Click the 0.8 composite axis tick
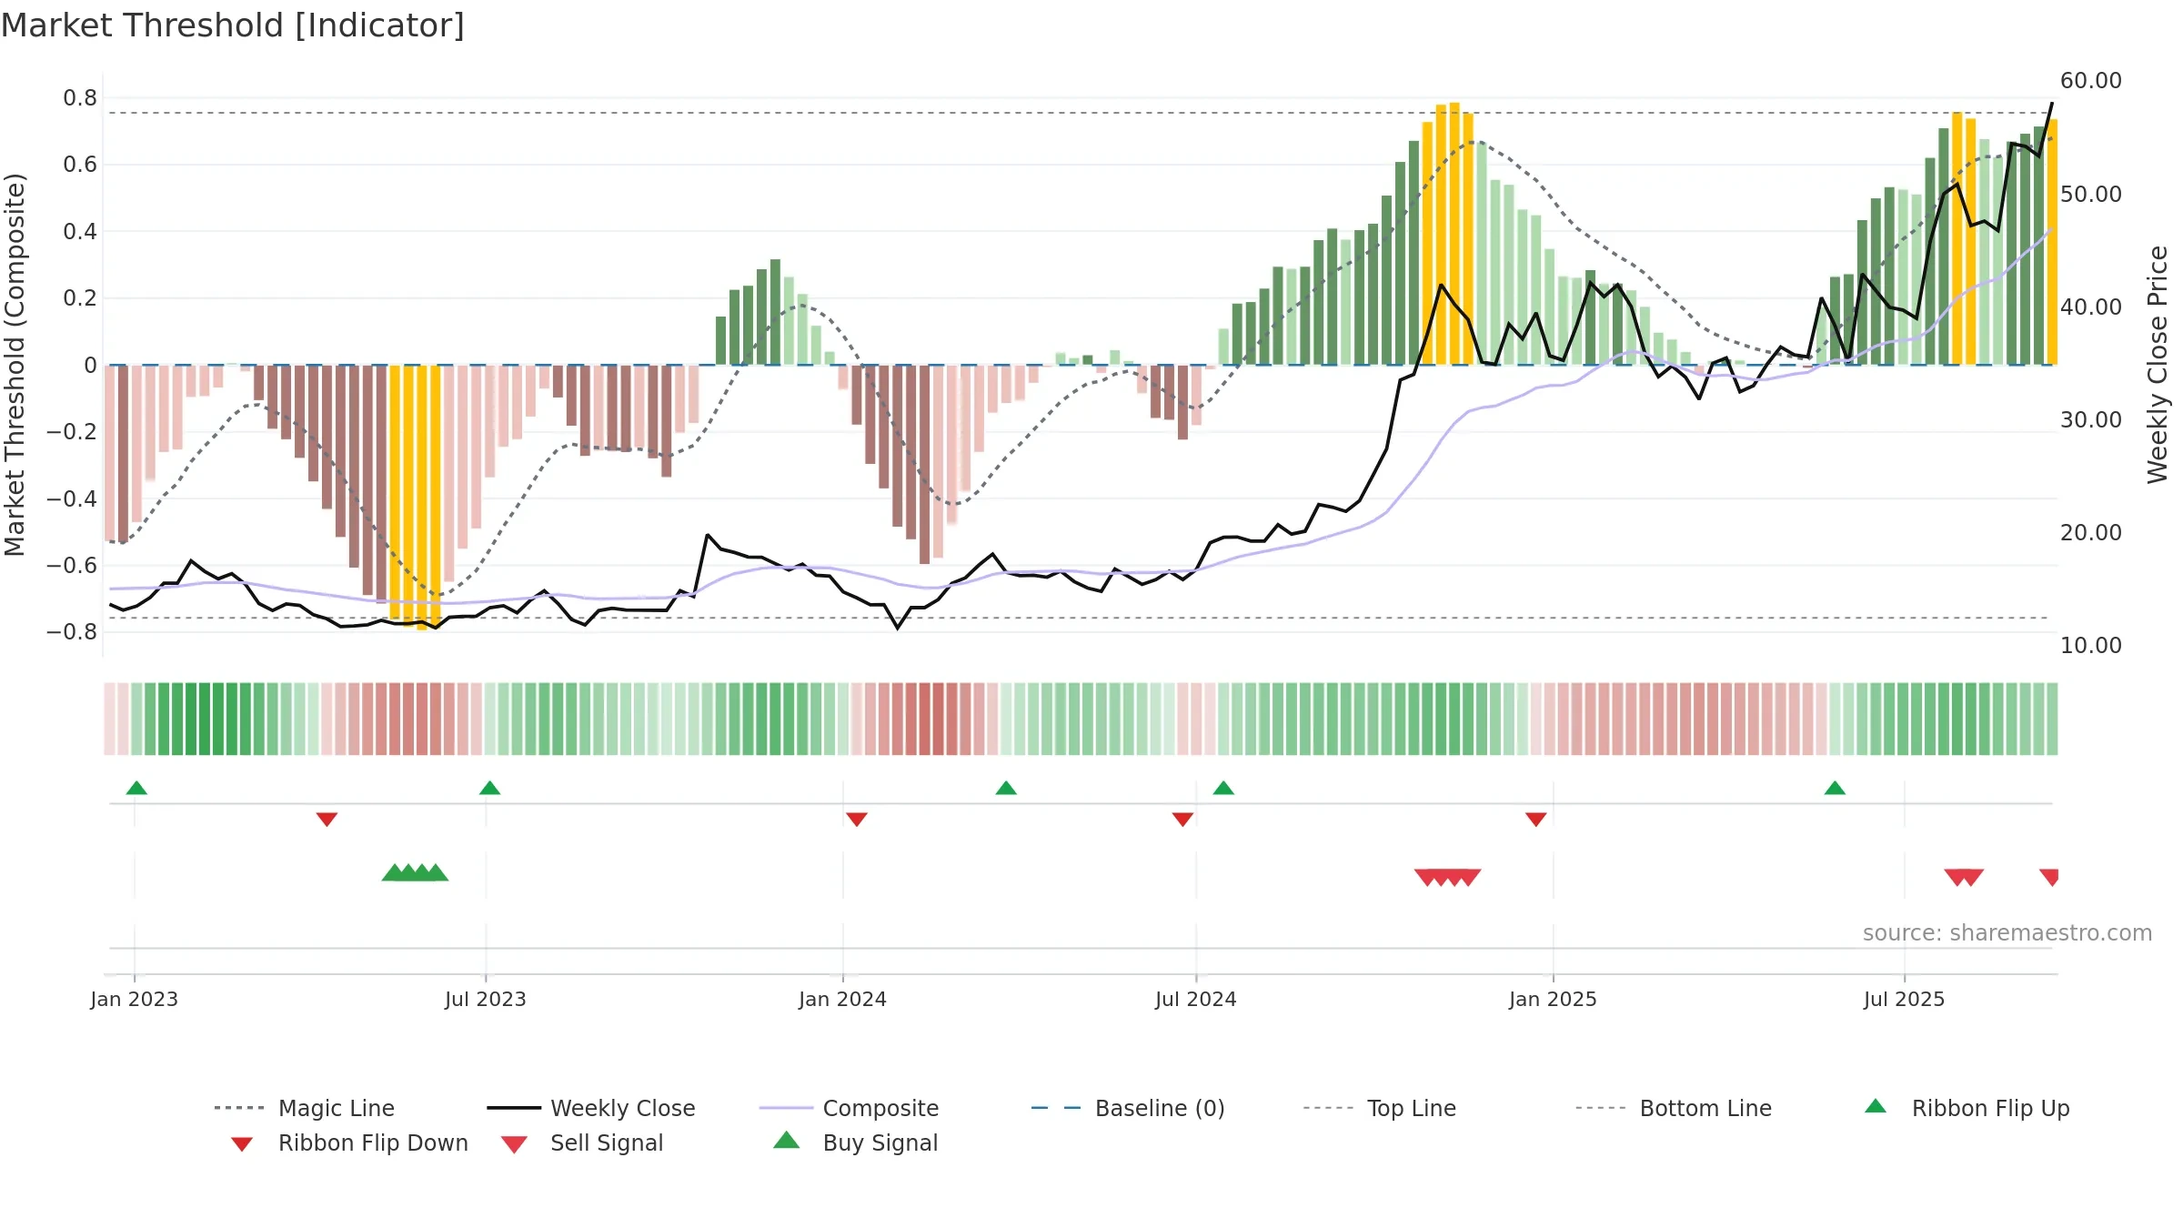The image size is (2183, 1228). pyautogui.click(x=80, y=97)
